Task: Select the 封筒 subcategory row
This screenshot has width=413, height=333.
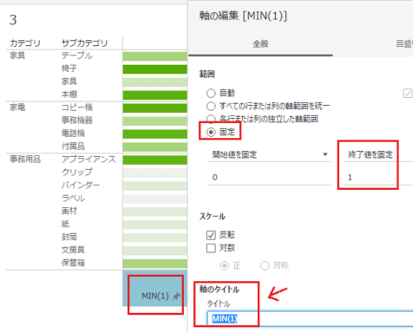Action: pyautogui.click(x=69, y=237)
